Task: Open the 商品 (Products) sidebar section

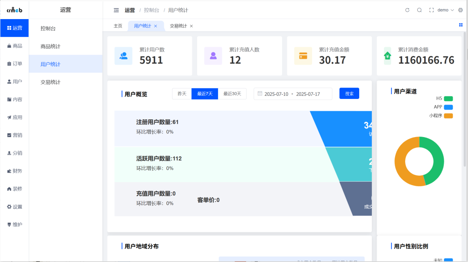Action: coord(14,46)
